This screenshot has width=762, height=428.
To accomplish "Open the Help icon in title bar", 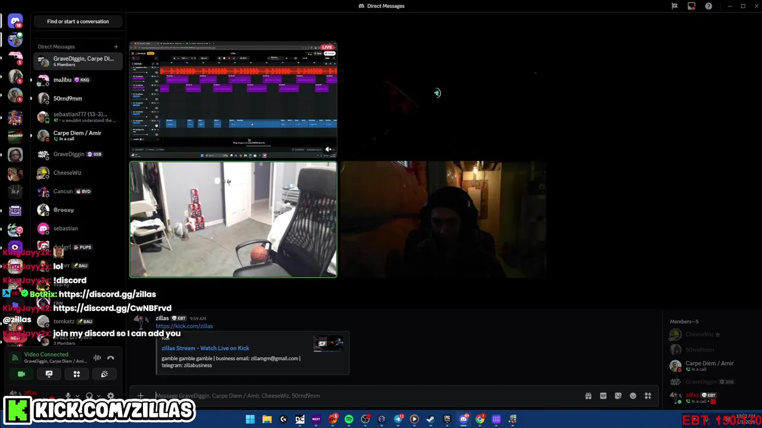I will pos(708,6).
